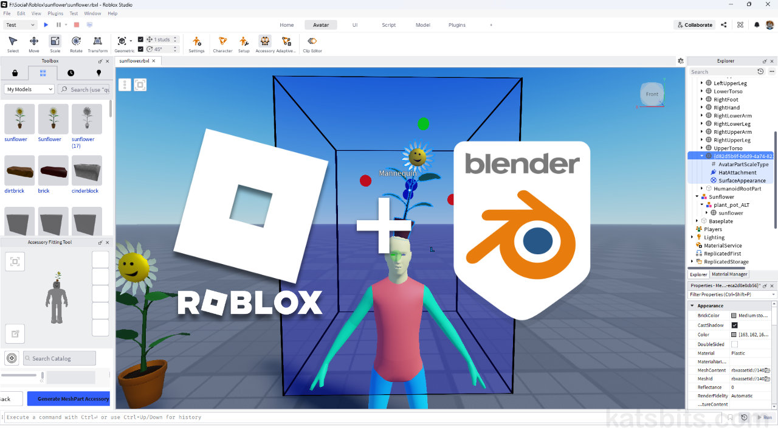Image resolution: width=778 pixels, height=438 pixels.
Task: Expand the Baseplate tree node
Action: (x=697, y=221)
